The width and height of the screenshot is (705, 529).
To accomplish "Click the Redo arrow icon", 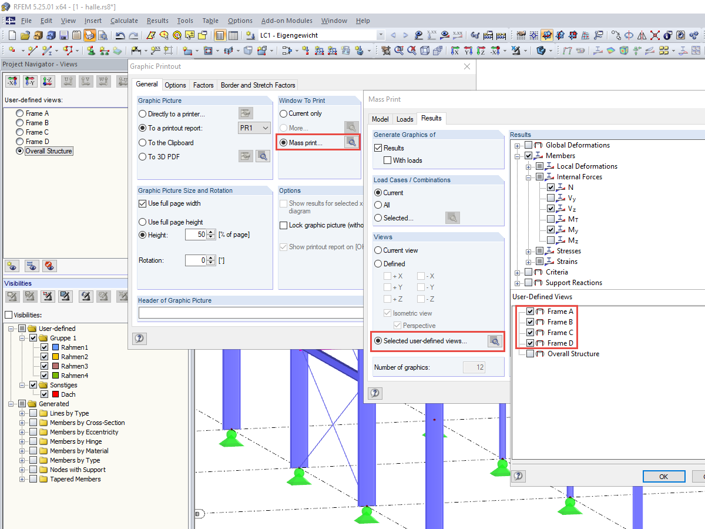I will (134, 35).
